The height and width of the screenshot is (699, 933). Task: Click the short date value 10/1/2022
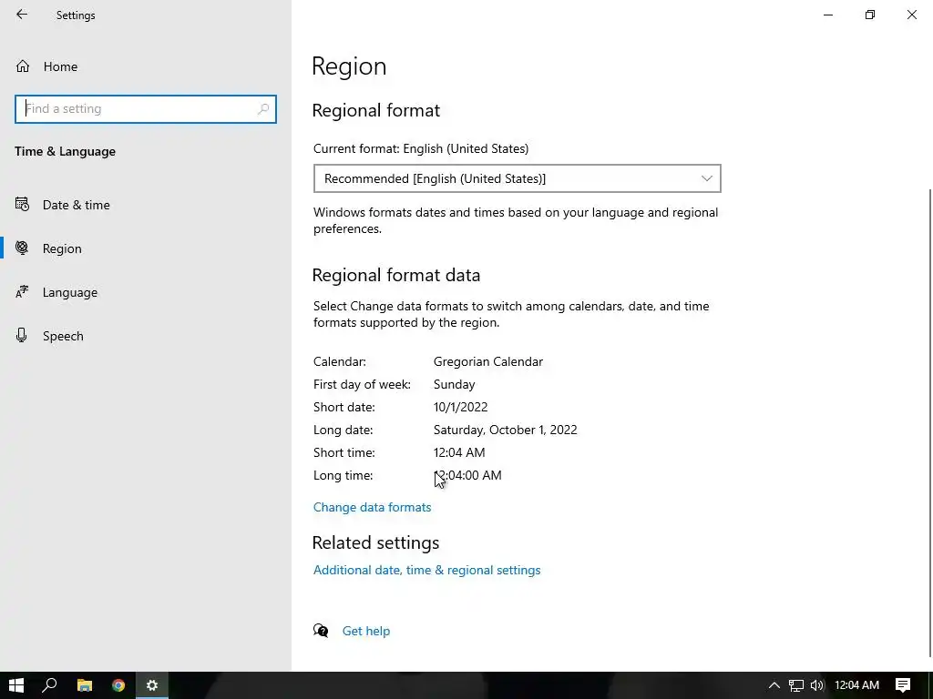(460, 407)
